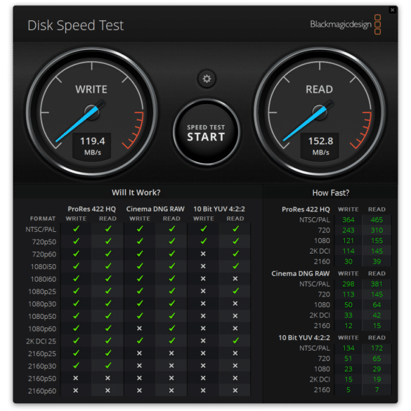The image size is (411, 411).
Task: Click 10 Bit YUV read cross for 2160p60
Action: (x=235, y=391)
